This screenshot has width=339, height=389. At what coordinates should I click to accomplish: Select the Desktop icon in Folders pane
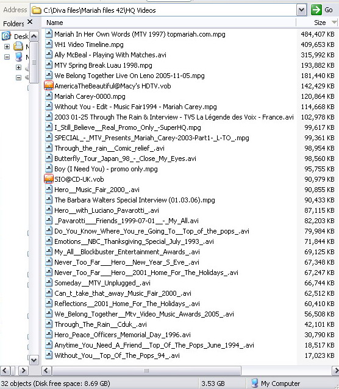pos(6,36)
